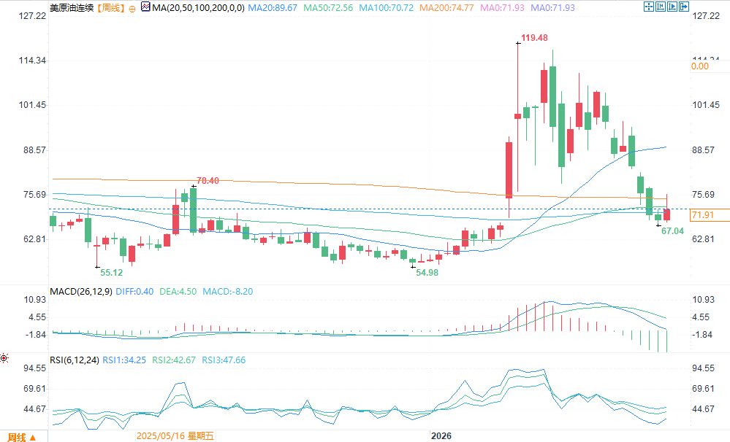
Task: Click the red sun icon beside RSI panel
Action: (x=4, y=358)
